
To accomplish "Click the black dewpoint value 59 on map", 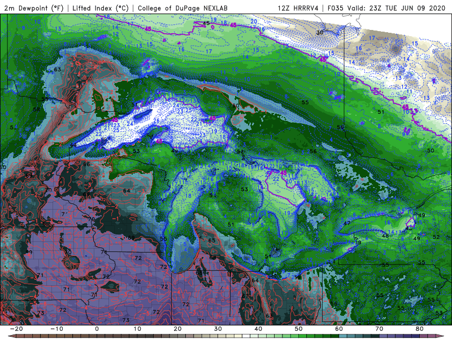I will [45, 99].
